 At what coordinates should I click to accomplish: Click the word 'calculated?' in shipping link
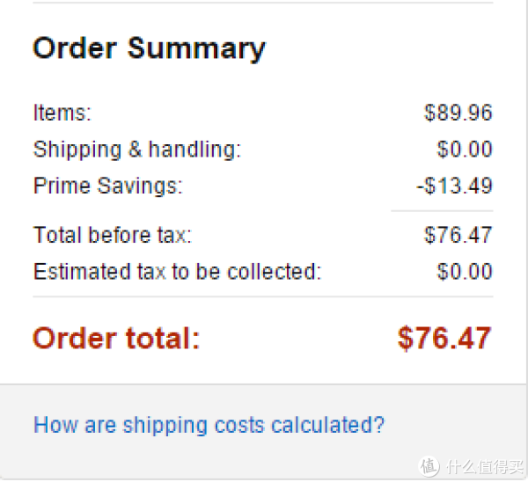point(327,425)
